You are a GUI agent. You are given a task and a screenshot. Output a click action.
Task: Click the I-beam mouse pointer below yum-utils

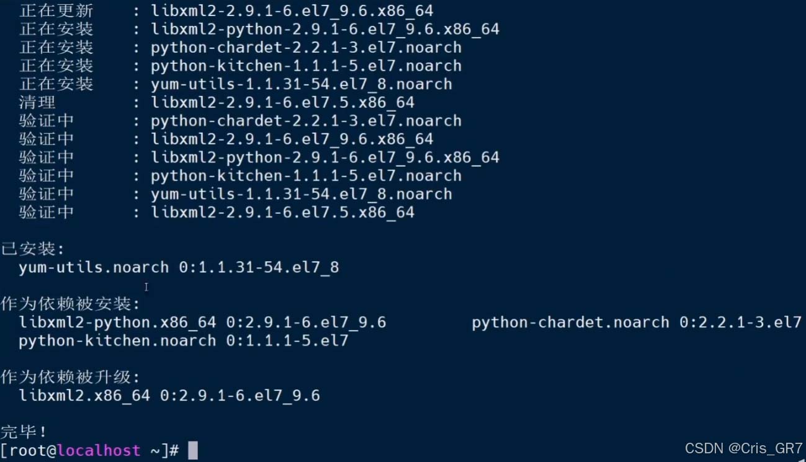coord(146,287)
